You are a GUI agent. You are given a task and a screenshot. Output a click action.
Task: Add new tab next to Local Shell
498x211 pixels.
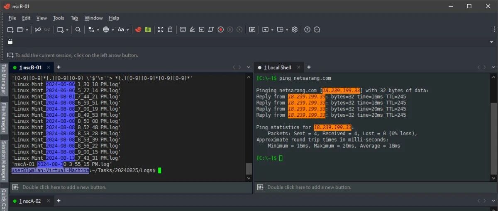coord(309,67)
